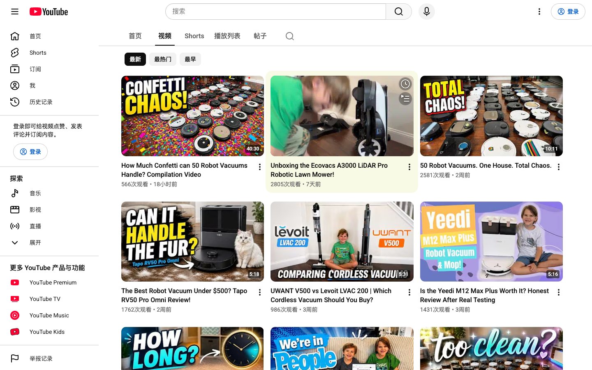Click the YouTube logo
The width and height of the screenshot is (592, 370).
(x=49, y=12)
